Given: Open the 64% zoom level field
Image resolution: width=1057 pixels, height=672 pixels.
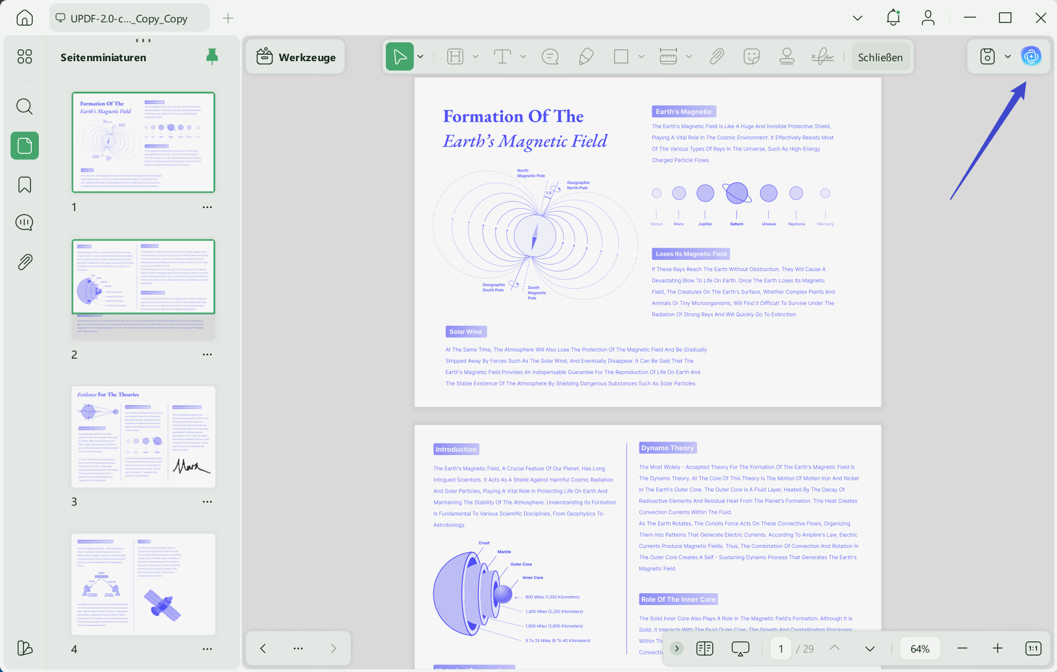Looking at the screenshot, I should [920, 648].
